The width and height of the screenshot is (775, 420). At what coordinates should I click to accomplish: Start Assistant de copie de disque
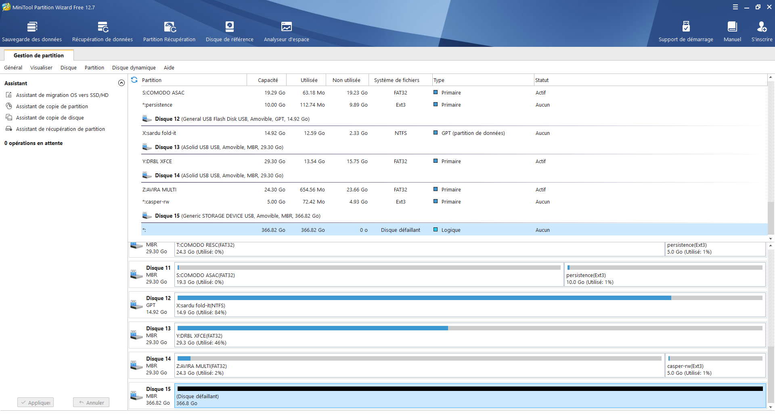(x=50, y=118)
